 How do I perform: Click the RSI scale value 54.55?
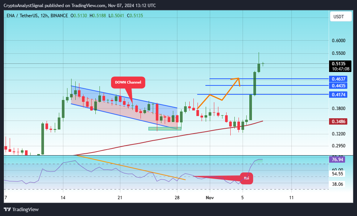point(337,173)
